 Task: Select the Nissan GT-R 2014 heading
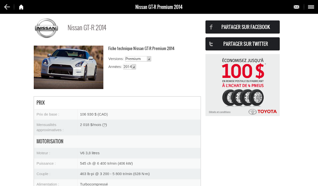87,28
